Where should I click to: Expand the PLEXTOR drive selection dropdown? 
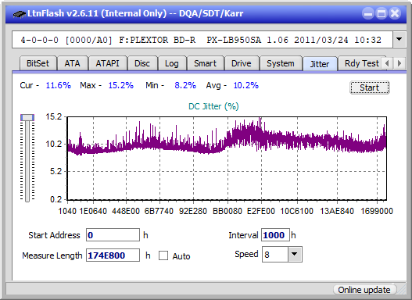click(x=399, y=40)
